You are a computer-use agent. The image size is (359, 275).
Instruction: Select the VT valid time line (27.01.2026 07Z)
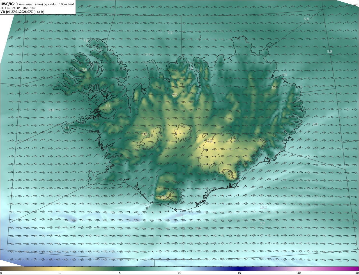click(x=22, y=12)
